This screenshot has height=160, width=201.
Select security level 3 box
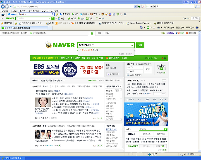tap(164, 69)
